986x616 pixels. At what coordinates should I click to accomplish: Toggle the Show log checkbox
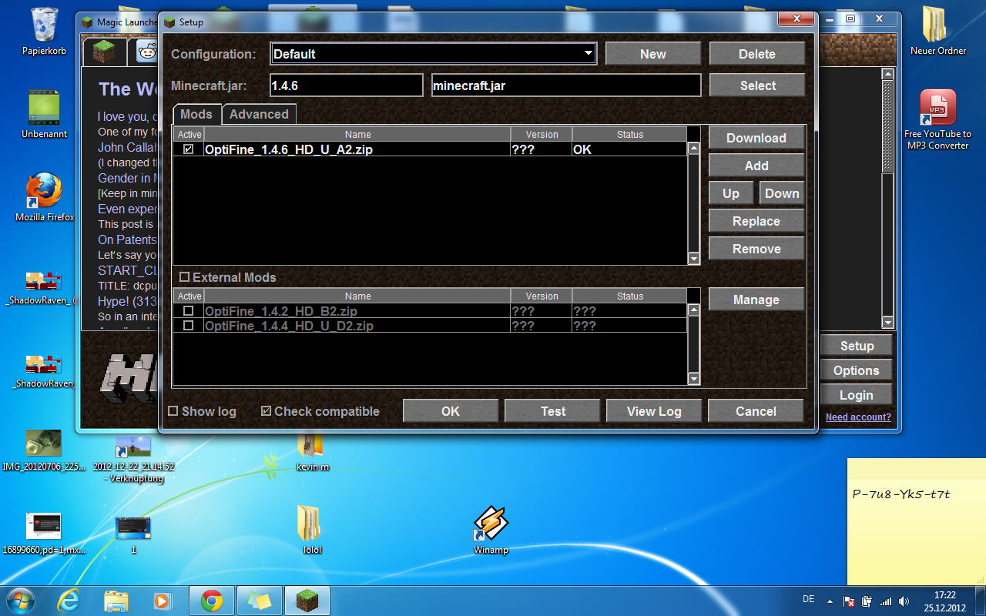coord(173,411)
